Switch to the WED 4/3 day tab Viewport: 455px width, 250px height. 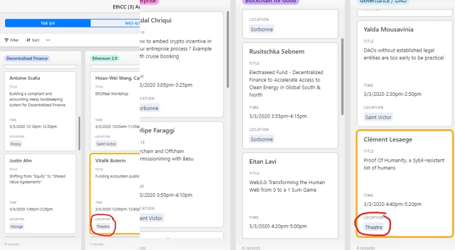(115, 23)
